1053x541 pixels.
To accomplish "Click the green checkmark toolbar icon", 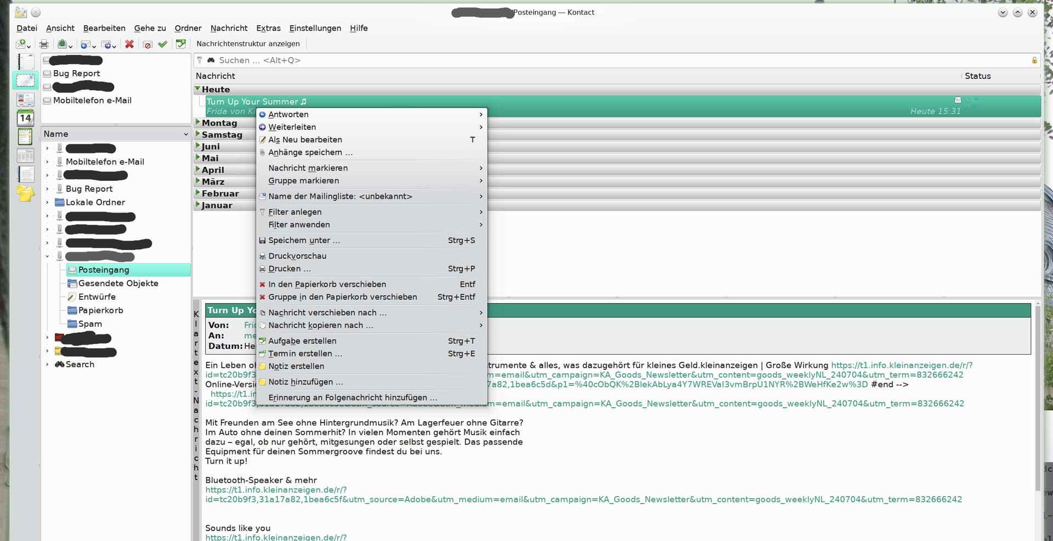I will (x=162, y=44).
